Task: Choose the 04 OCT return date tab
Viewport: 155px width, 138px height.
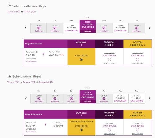Action: pyautogui.click(x=120, y=98)
